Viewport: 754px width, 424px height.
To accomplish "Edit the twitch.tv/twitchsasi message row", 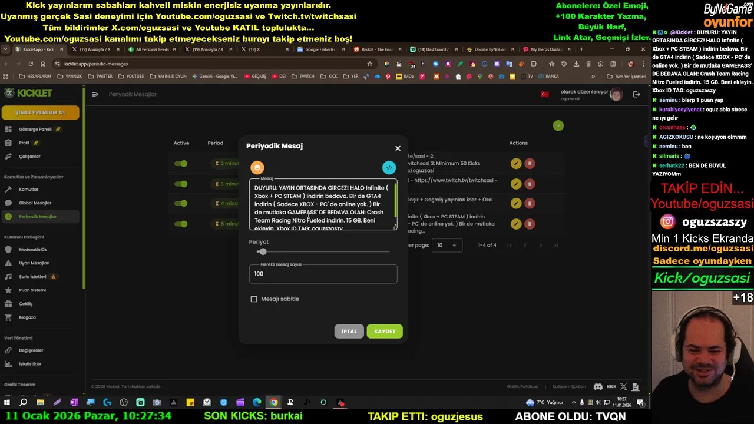I will (x=516, y=184).
